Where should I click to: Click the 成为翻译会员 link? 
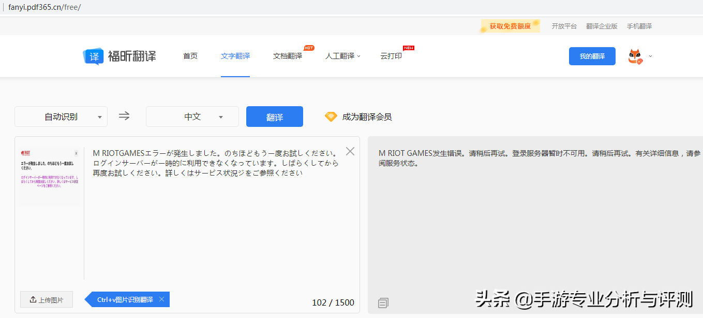tap(367, 117)
